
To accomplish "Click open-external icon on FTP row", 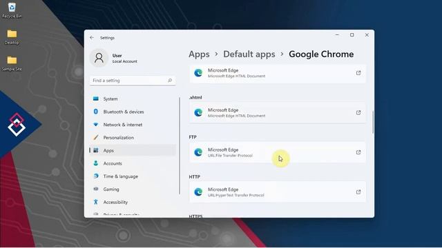I will tap(358, 152).
